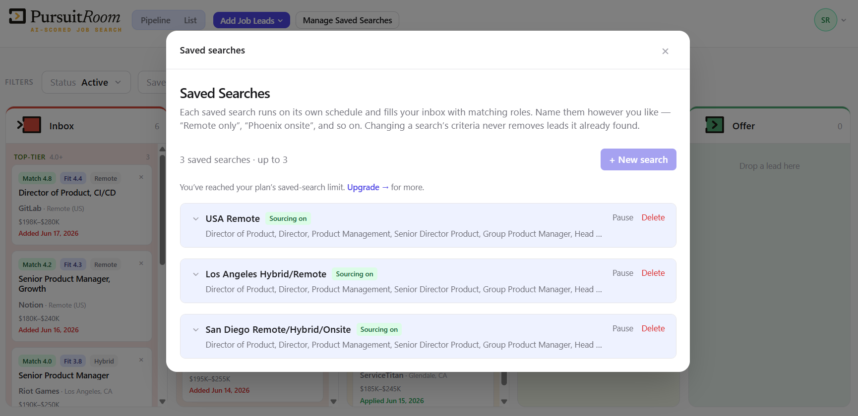Click Manage Saved Searches button

[347, 20]
